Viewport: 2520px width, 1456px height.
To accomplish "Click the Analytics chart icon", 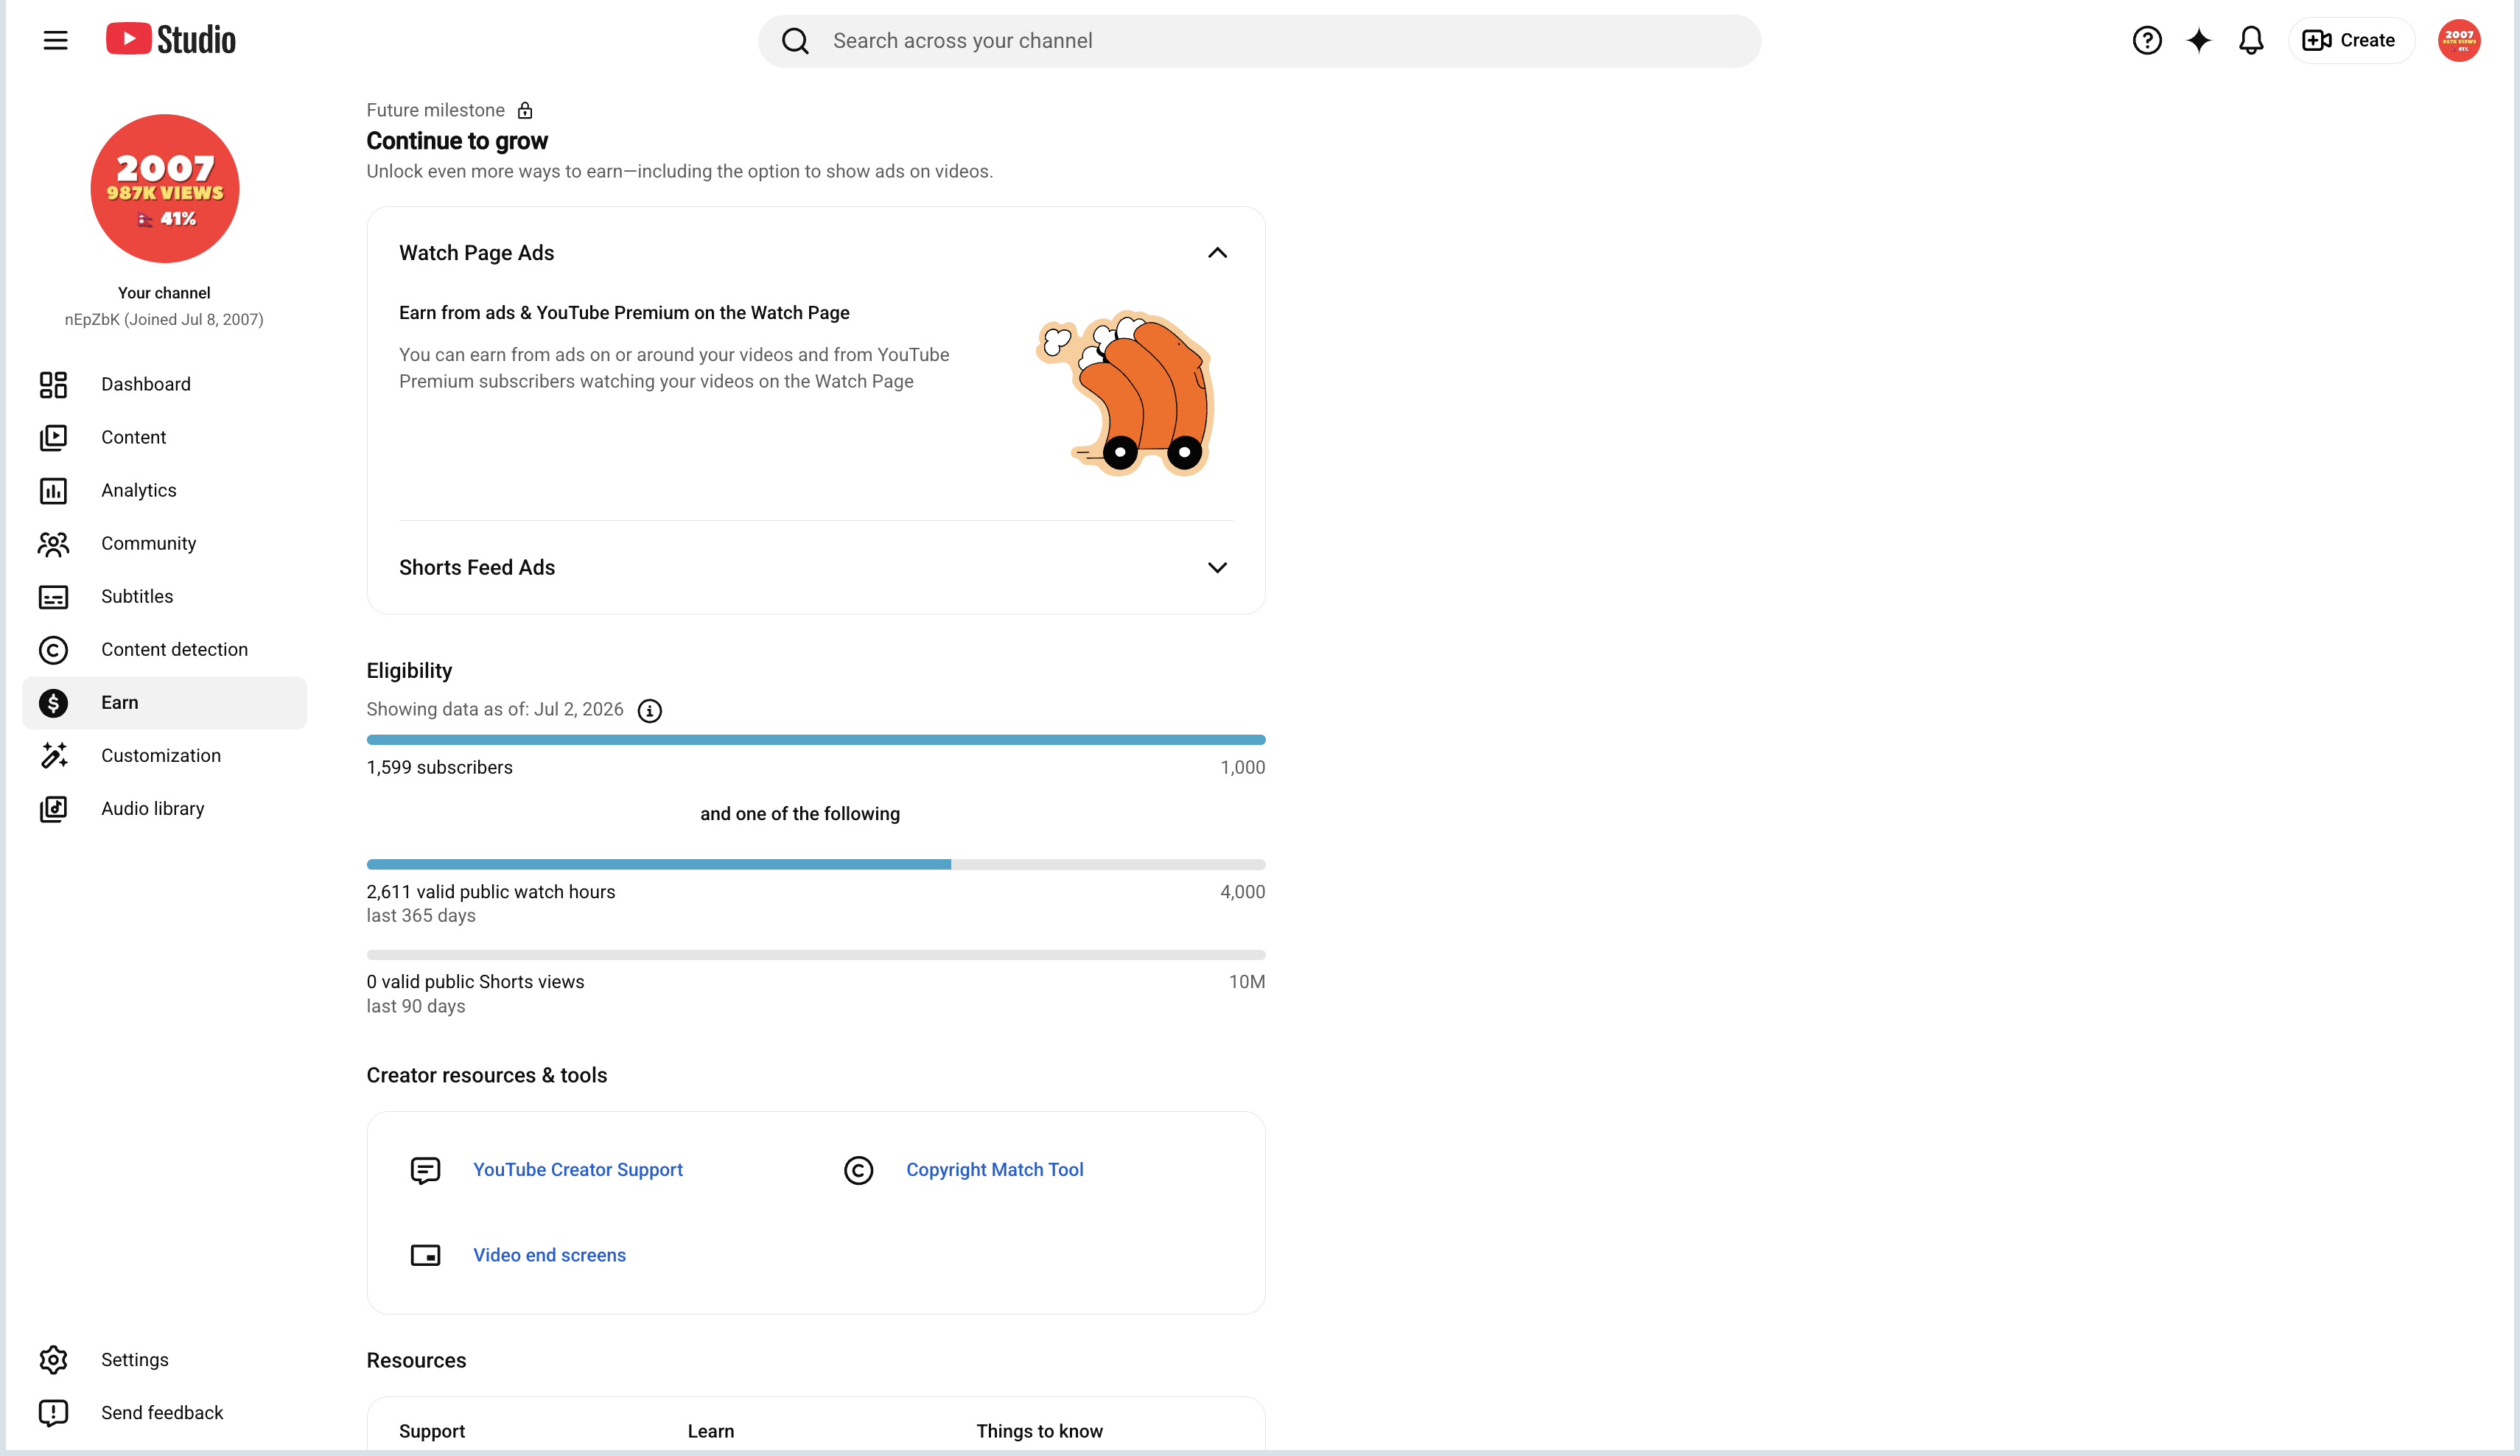I will click(53, 490).
